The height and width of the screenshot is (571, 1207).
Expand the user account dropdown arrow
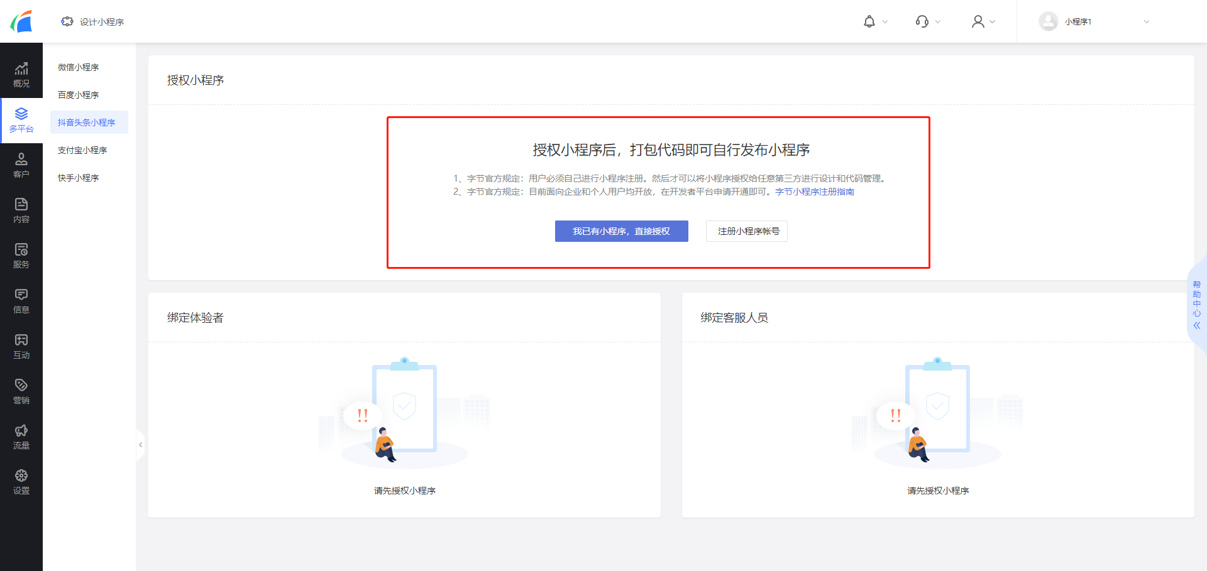(993, 21)
